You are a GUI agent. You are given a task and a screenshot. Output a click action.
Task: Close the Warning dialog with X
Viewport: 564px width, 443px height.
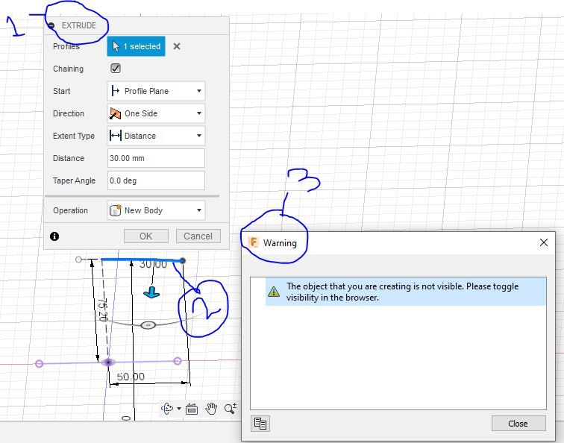click(544, 242)
